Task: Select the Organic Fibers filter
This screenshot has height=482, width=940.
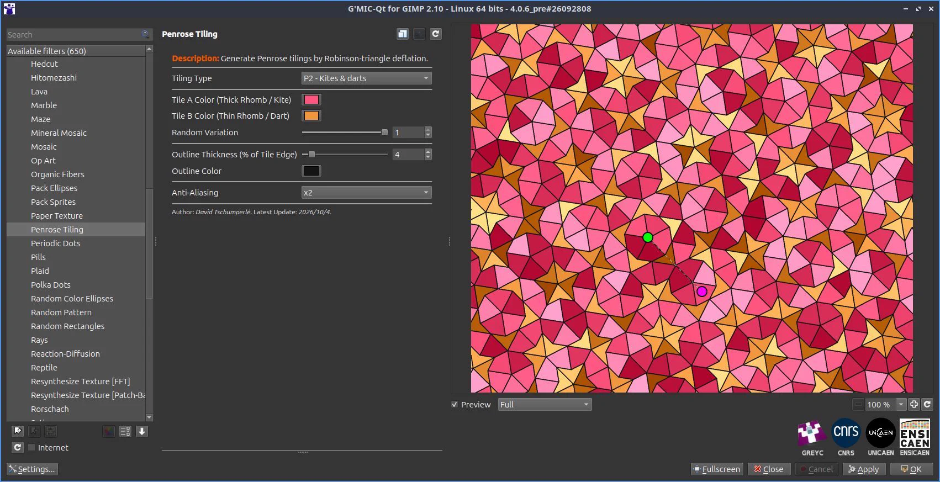Action: [x=57, y=174]
